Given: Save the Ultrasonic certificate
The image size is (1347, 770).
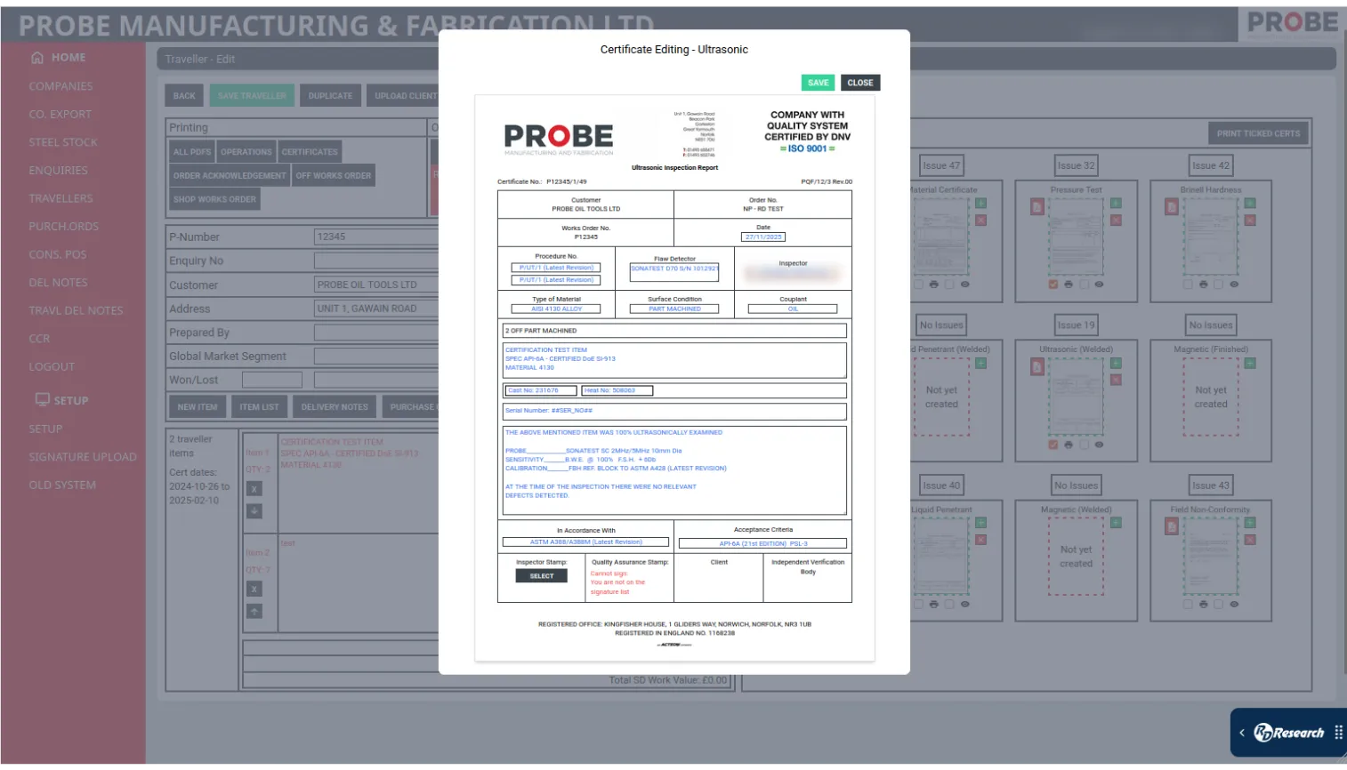Looking at the screenshot, I should (818, 83).
